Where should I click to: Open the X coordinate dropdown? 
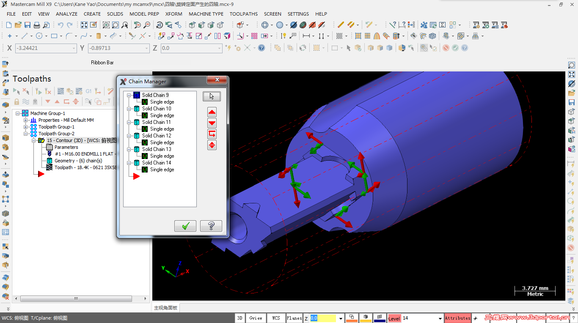[x=74, y=48]
